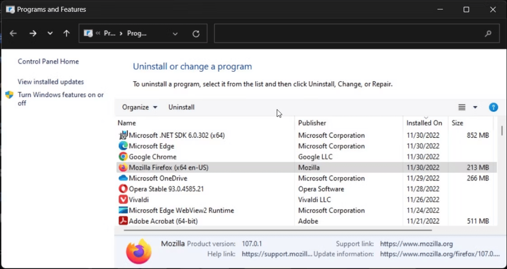This screenshot has height=269, width=507.
Task: Select Microsoft .NET SDK 6.0.302 icon
Action: 123,135
